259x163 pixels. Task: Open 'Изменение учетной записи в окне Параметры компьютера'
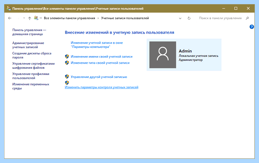[x=96, y=45]
